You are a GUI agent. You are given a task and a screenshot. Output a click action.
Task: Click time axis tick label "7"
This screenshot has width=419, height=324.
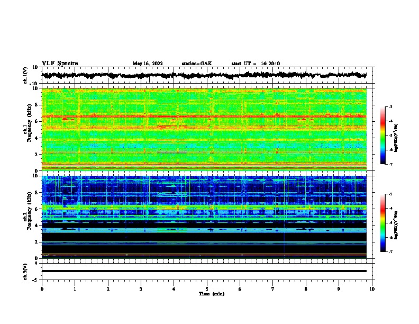pos(273,289)
